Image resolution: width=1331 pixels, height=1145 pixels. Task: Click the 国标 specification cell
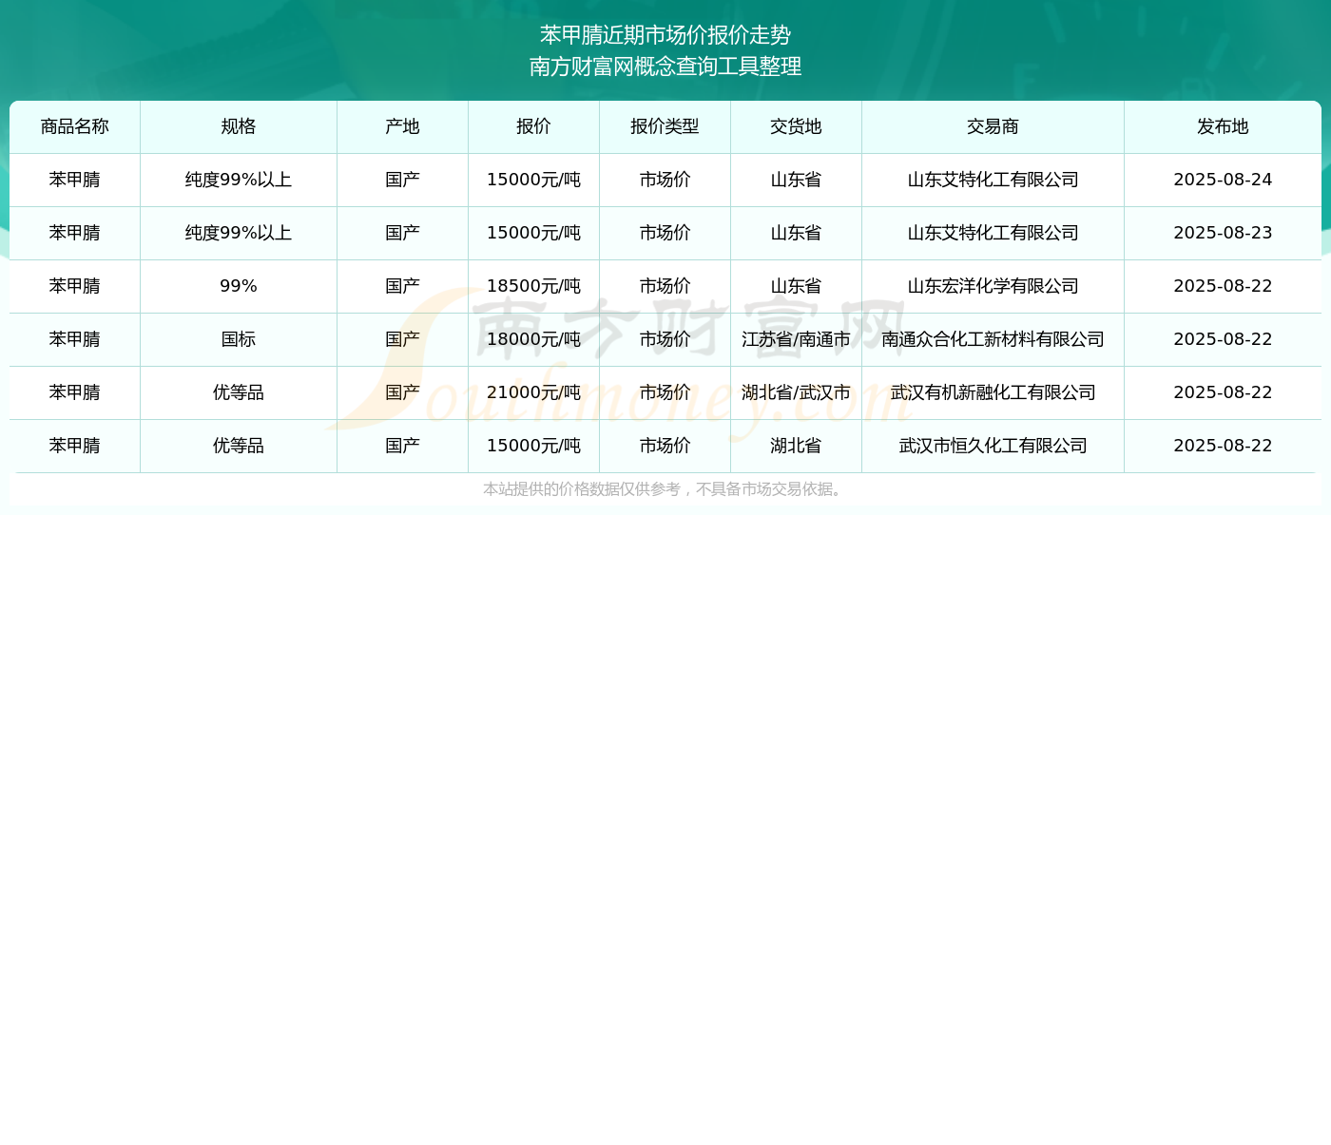click(x=239, y=339)
